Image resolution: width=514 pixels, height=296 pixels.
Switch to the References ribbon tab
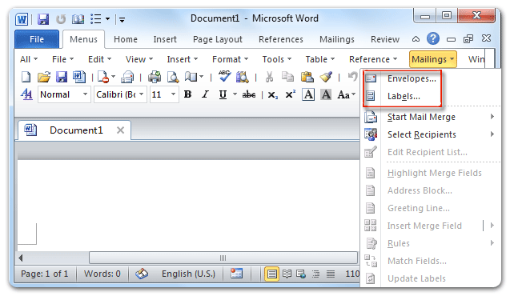[281, 39]
